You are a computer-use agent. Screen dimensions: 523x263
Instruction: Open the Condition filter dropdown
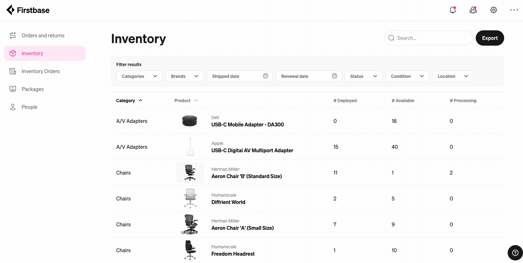point(407,76)
